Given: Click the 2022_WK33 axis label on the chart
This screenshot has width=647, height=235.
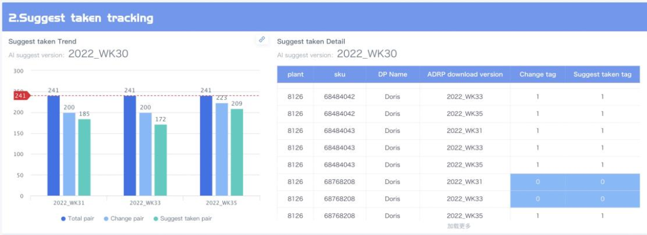Looking at the screenshot, I should click(x=145, y=203).
